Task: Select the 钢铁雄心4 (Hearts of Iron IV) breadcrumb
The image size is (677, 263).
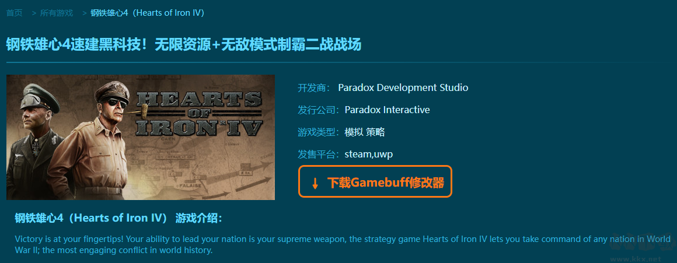Action: [147, 13]
